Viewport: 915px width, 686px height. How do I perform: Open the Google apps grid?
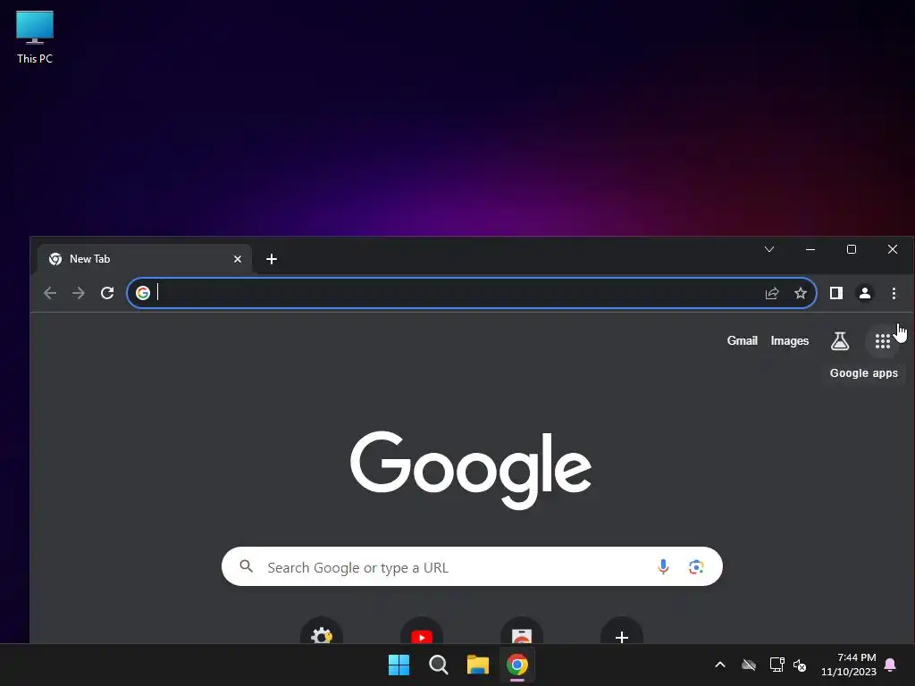[882, 341]
